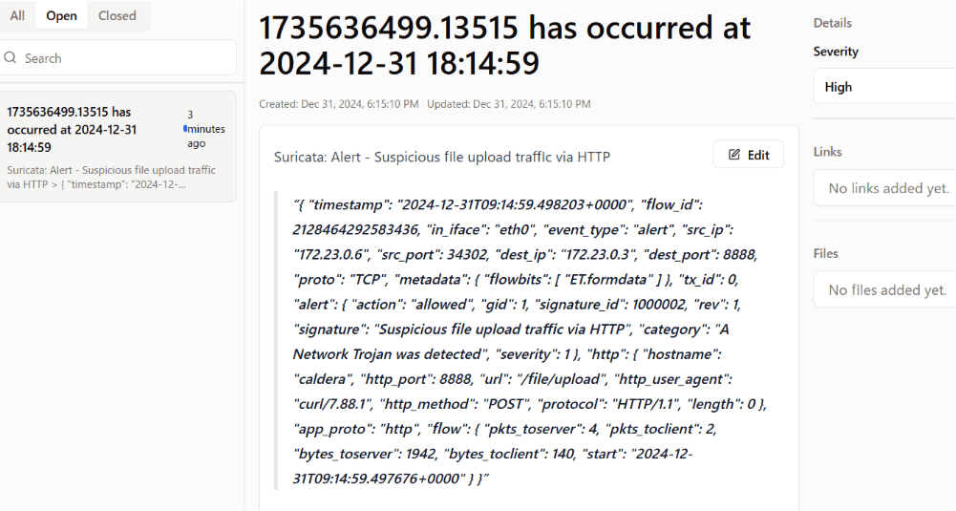This screenshot has width=956, height=511.
Task: Click the blue unread dot indicator
Action: point(185,128)
